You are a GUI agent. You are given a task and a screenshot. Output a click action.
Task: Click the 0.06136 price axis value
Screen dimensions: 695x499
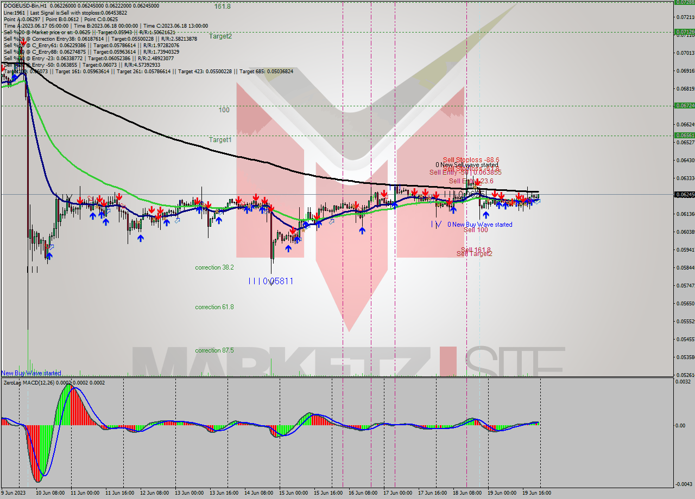point(686,214)
